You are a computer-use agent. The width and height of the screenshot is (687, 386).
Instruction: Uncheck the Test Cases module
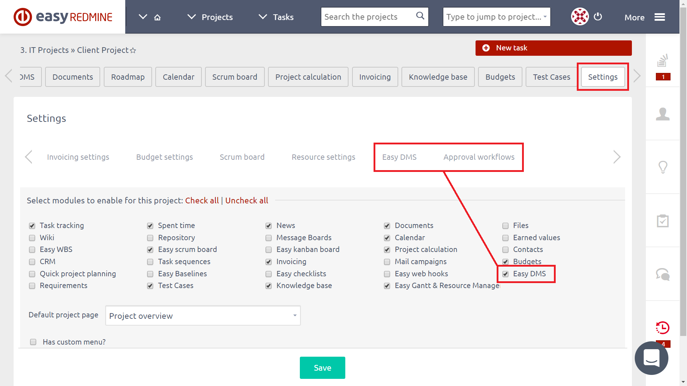point(150,286)
